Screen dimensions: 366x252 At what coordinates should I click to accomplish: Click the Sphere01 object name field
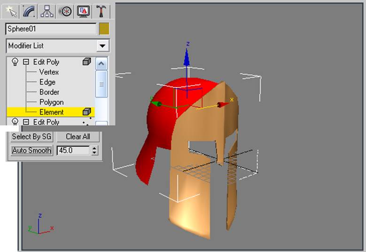[x=51, y=29]
